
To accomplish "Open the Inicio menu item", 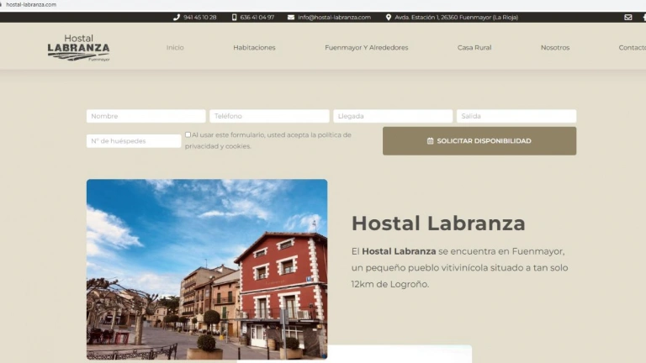I will click(175, 48).
